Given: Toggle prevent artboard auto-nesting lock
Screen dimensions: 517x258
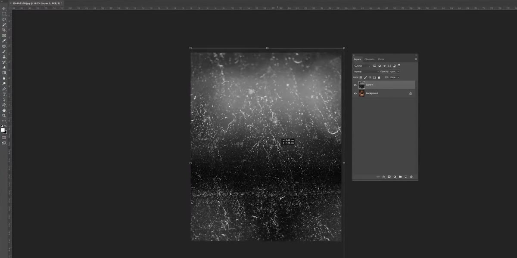Looking at the screenshot, I should coord(374,77).
